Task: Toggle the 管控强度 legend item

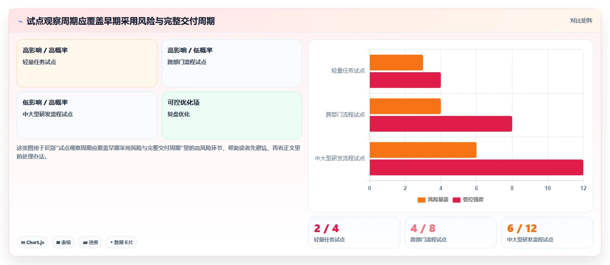Action: 468,200
